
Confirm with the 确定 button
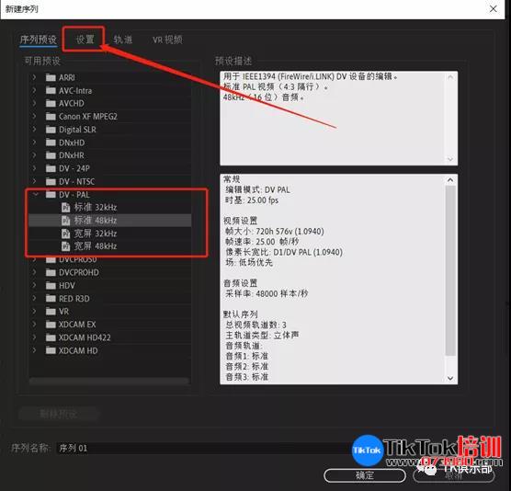click(365, 475)
